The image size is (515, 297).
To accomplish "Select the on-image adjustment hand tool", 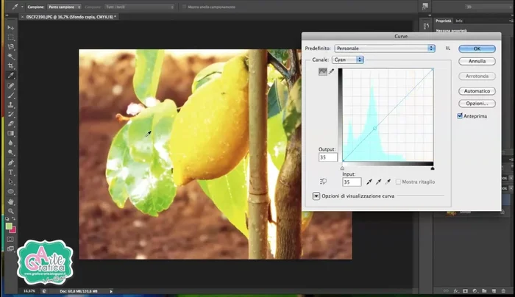I will [324, 181].
